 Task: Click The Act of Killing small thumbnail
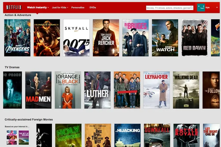24,137
